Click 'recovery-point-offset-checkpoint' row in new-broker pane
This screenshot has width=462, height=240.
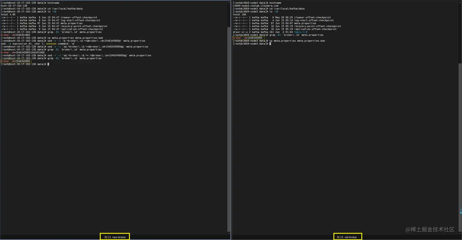[54, 26]
